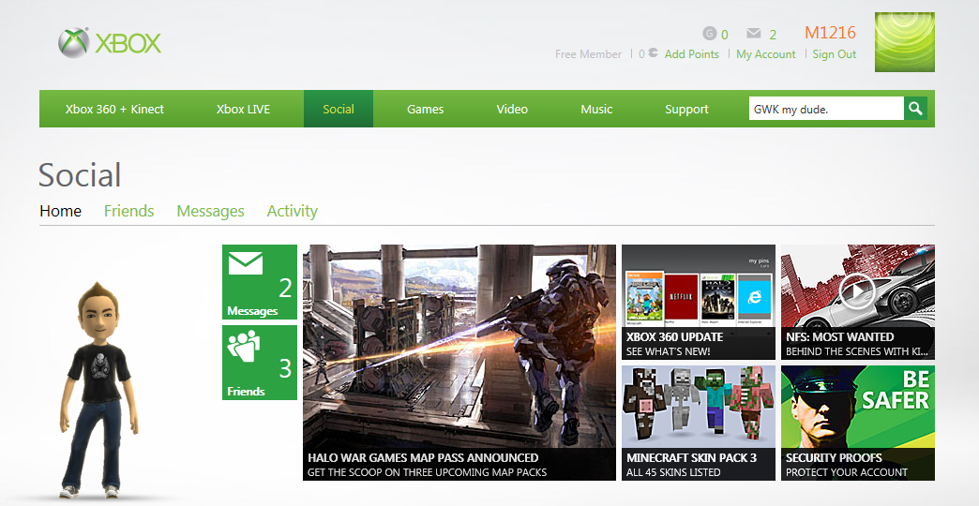Switch to the Messages sub-tab

tap(210, 212)
